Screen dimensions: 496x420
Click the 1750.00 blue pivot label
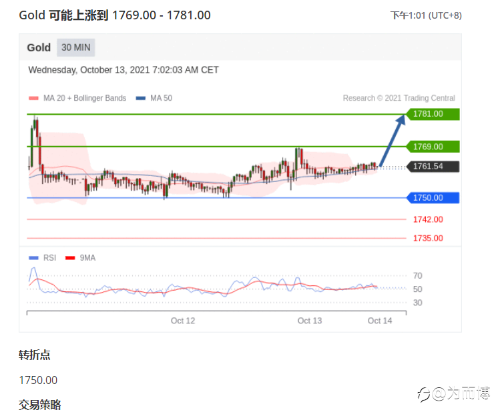pos(433,198)
